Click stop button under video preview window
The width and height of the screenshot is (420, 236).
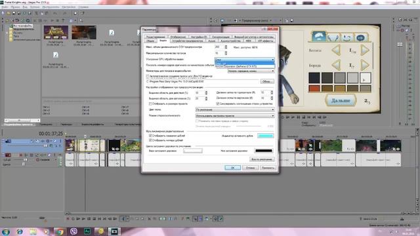(x=303, y=117)
